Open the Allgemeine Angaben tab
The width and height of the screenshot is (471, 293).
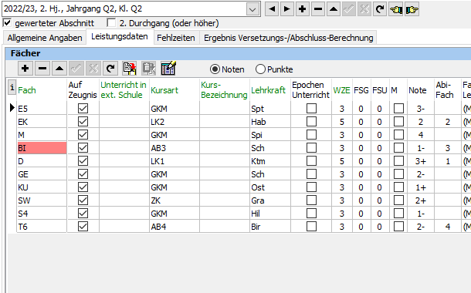pos(45,38)
